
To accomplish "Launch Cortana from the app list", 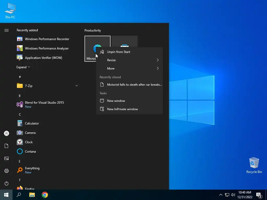I will pyautogui.click(x=47, y=151).
